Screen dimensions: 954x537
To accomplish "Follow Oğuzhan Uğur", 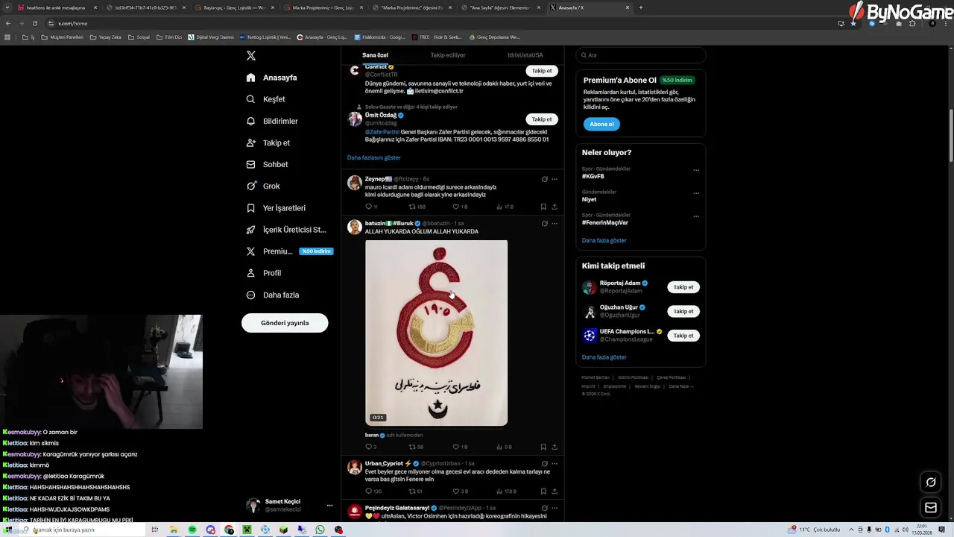I will tap(683, 311).
